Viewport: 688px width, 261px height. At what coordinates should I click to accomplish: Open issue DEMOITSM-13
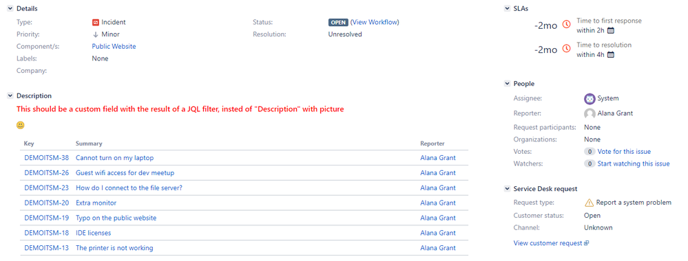[x=47, y=248]
